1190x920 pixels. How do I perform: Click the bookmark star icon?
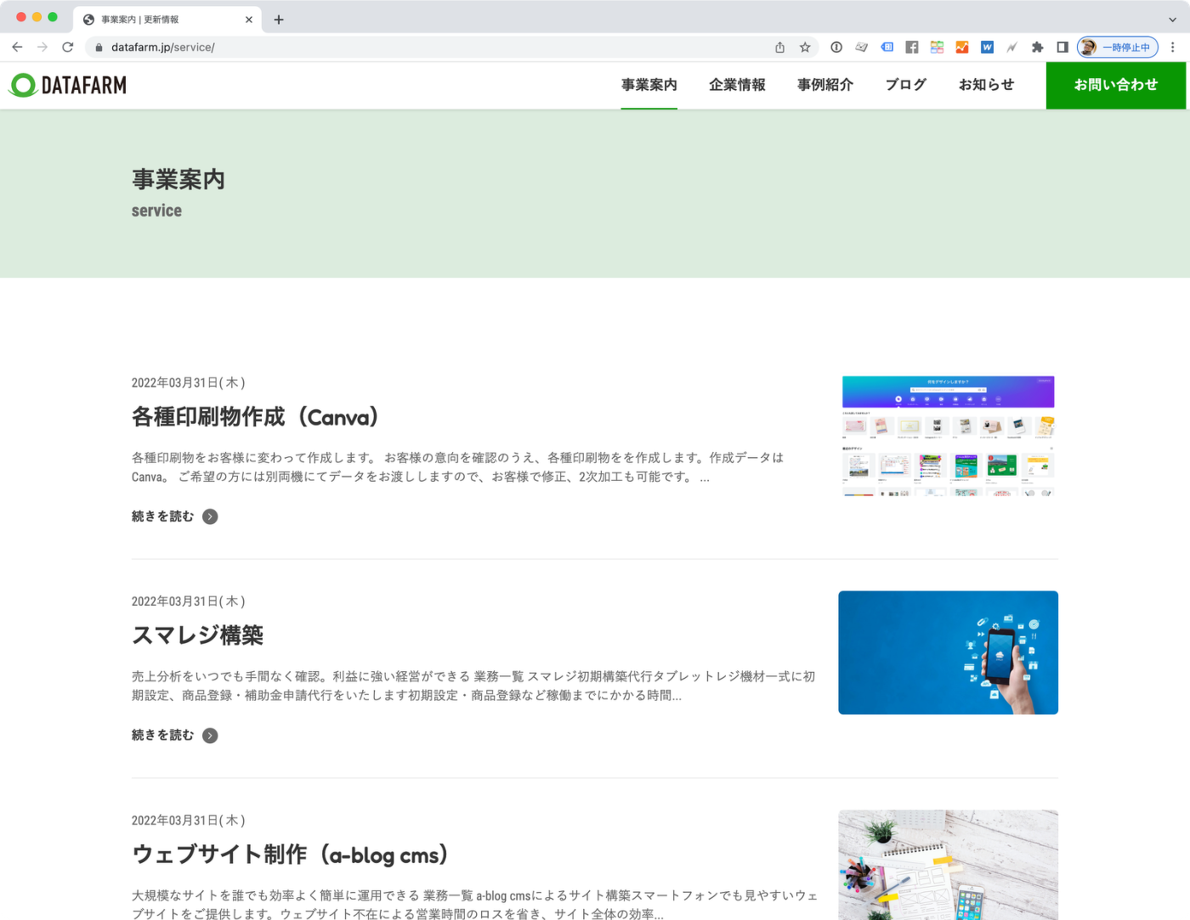(x=805, y=48)
